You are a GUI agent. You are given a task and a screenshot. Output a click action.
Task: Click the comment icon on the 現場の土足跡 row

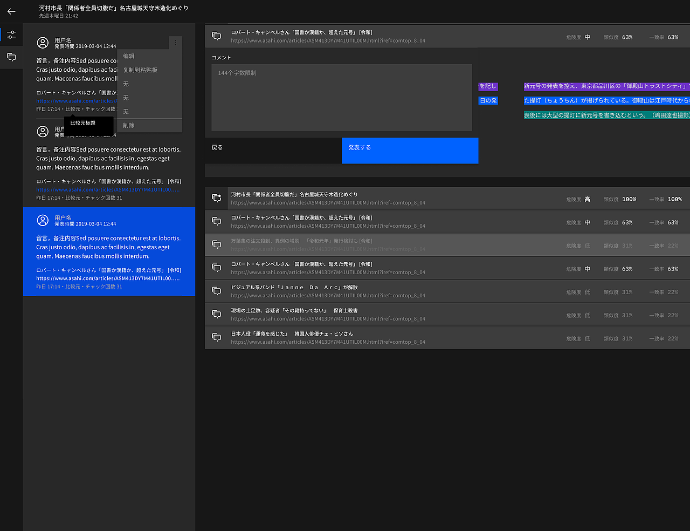click(x=217, y=315)
